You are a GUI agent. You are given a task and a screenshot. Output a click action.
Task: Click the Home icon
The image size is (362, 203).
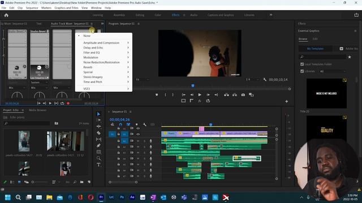coord(6,15)
